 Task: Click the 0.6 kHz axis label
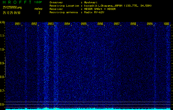2,105
